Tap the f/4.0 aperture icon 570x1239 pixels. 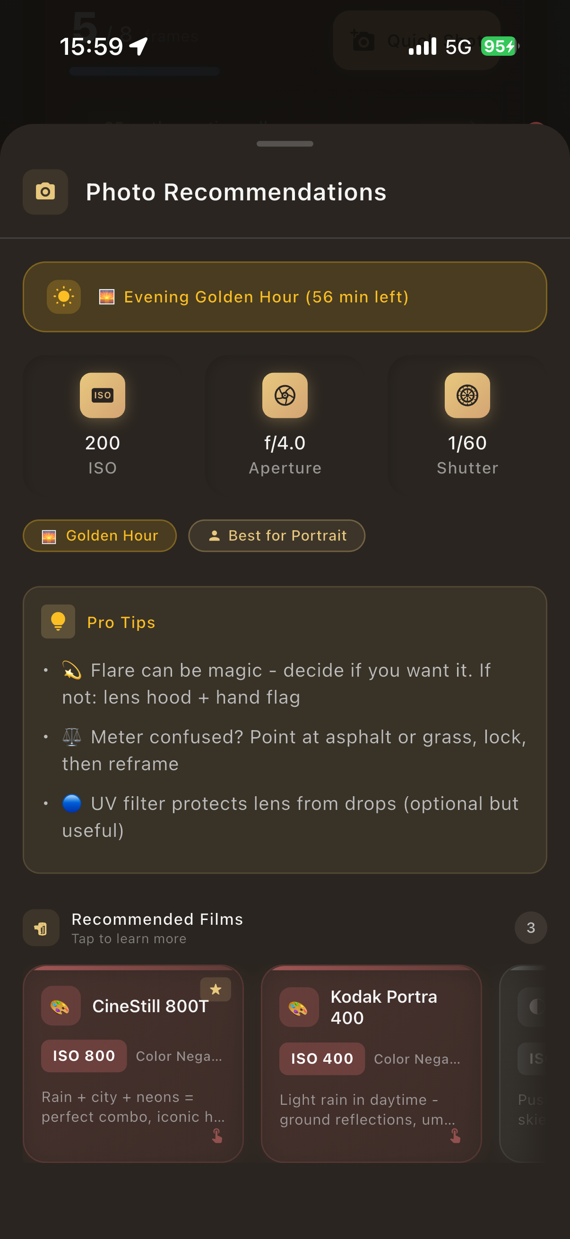pos(285,396)
